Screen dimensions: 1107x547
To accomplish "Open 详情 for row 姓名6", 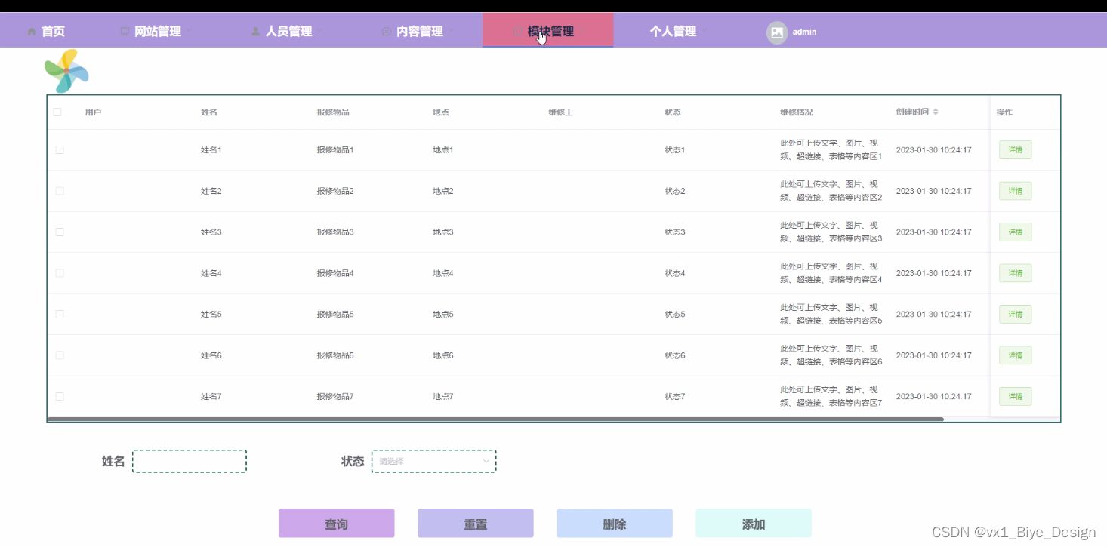I will click(x=1016, y=355).
